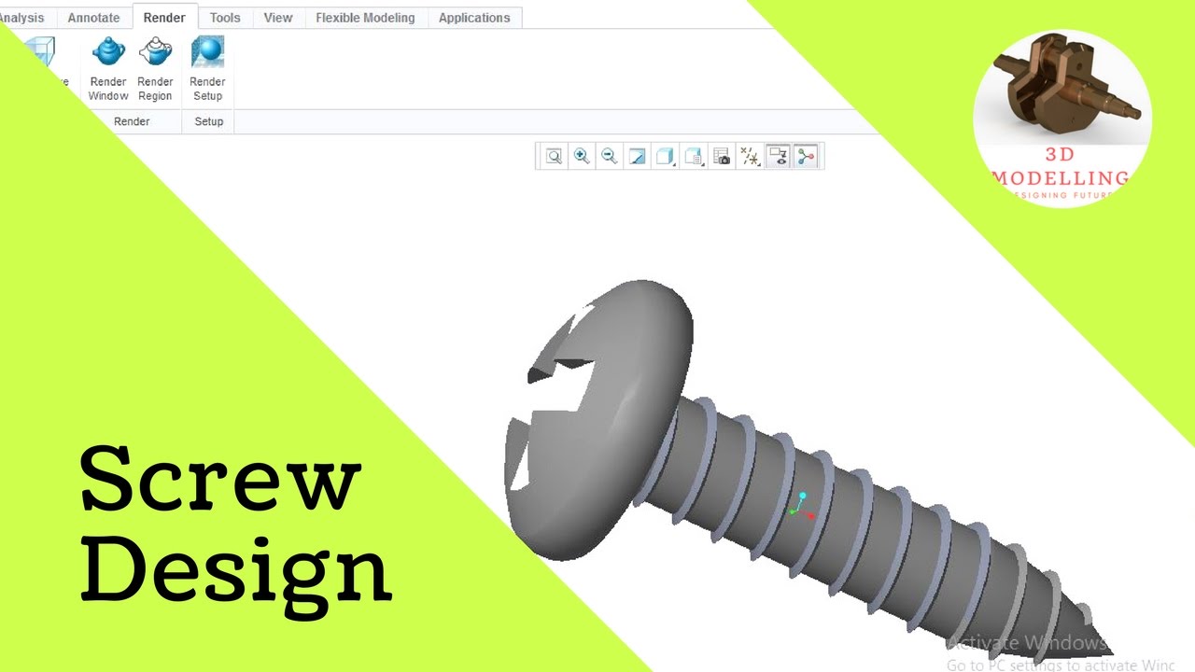
Task: Toggle annotation display in the graphics toolbar
Action: click(x=778, y=157)
